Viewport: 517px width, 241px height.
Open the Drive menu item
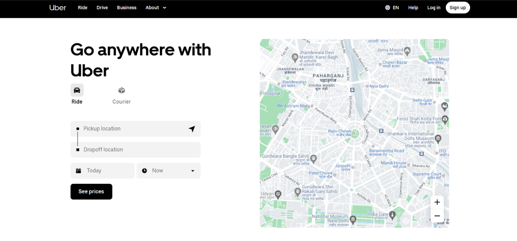(102, 8)
